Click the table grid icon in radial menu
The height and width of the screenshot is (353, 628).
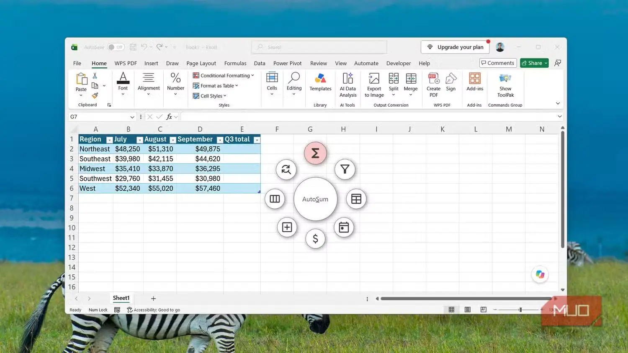[x=356, y=199]
